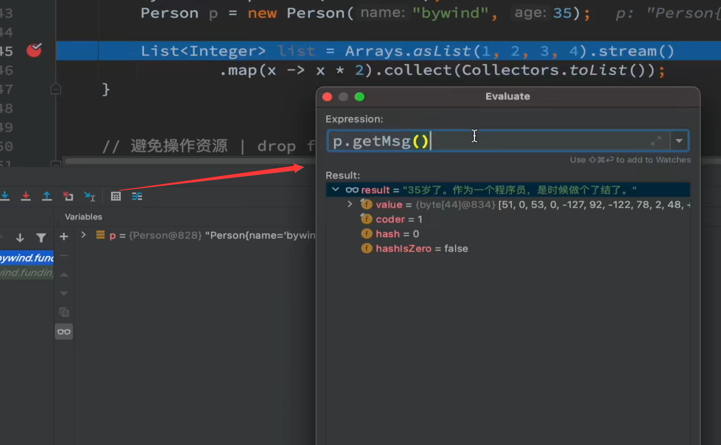Click the down arrow next frame icon
The width and height of the screenshot is (721, 445).
20,238
